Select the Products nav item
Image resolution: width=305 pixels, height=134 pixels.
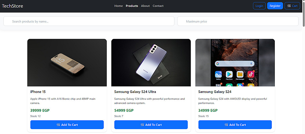(x=132, y=6)
